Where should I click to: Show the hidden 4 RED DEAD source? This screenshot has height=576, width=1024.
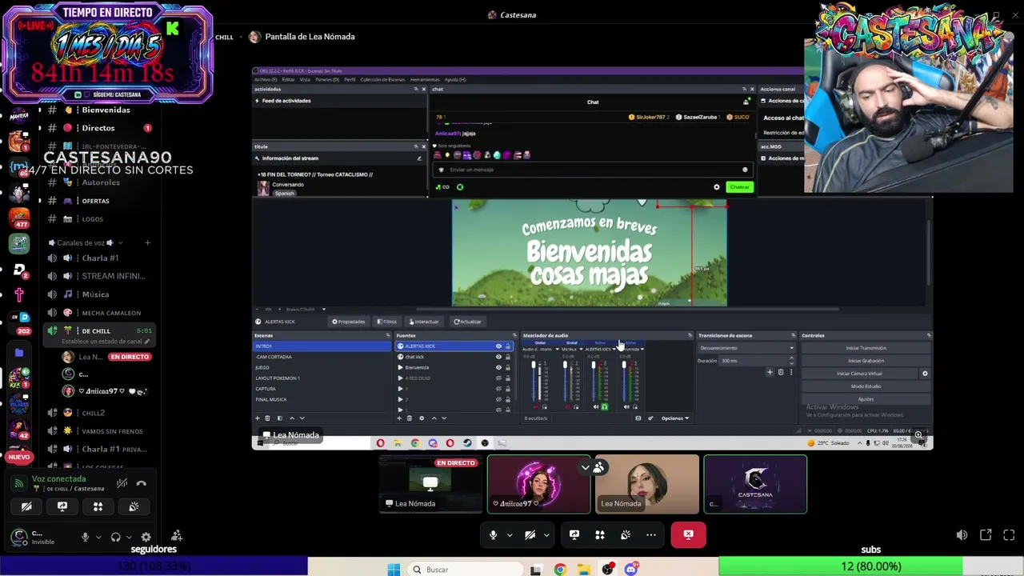point(498,378)
